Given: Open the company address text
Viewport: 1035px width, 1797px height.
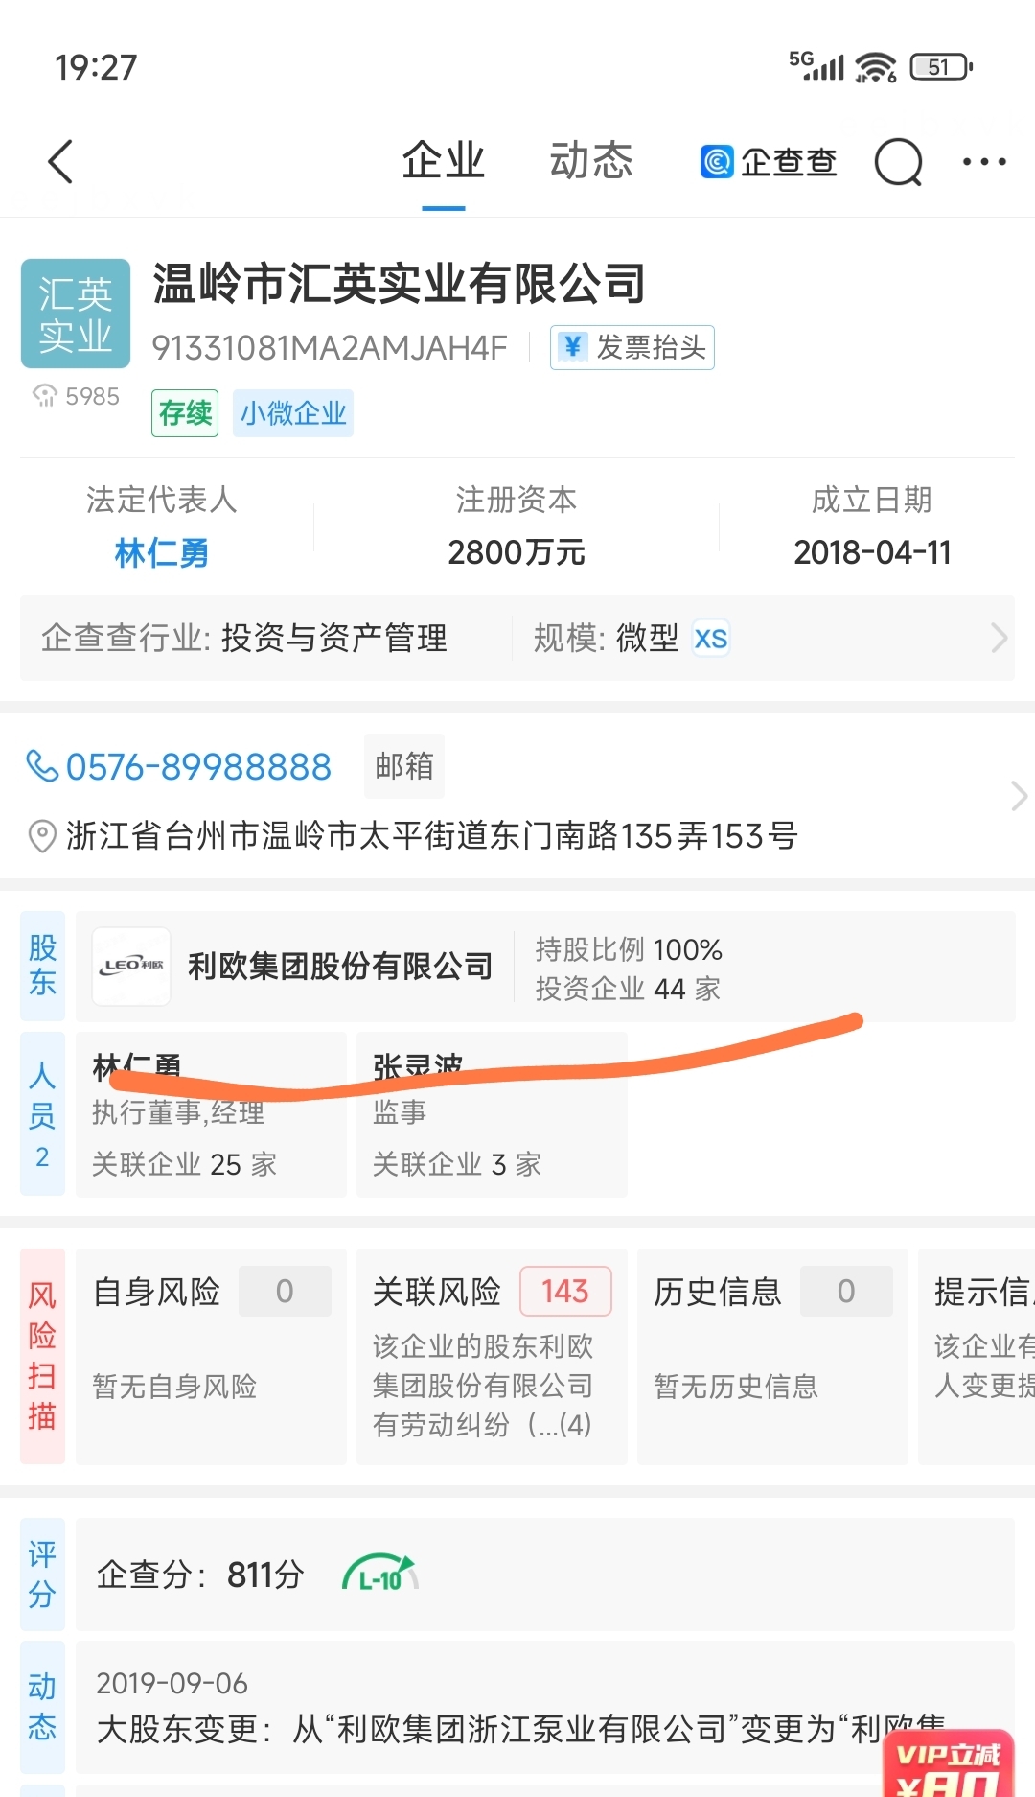Looking at the screenshot, I should [431, 836].
